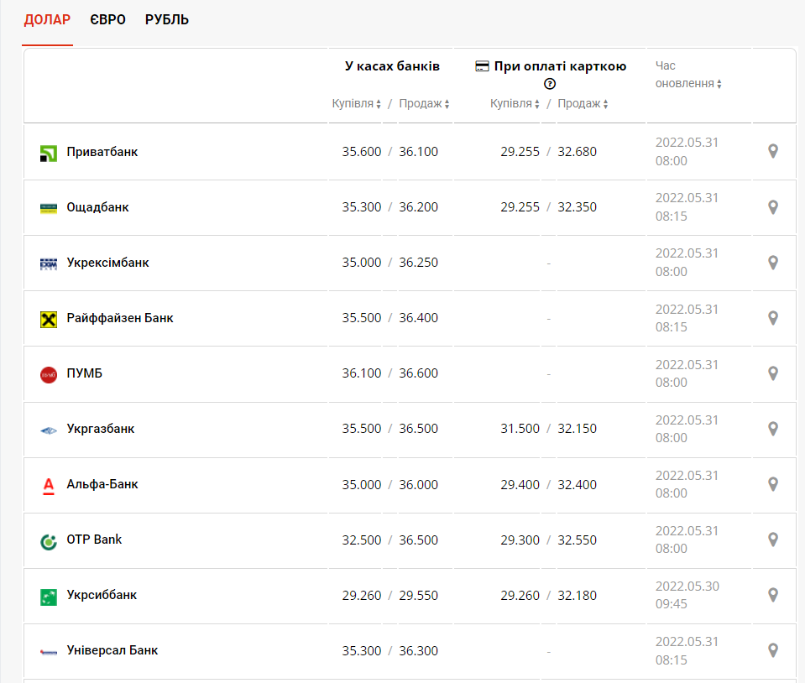Click the card payment help question icon
This screenshot has width=805, height=683.
550,84
